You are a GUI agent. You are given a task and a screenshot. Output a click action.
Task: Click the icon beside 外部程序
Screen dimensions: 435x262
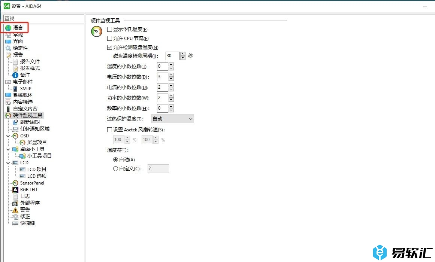pyautogui.click(x=15, y=203)
